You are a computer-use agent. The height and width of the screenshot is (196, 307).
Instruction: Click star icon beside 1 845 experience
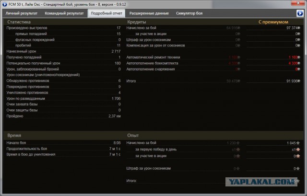(x=298, y=143)
